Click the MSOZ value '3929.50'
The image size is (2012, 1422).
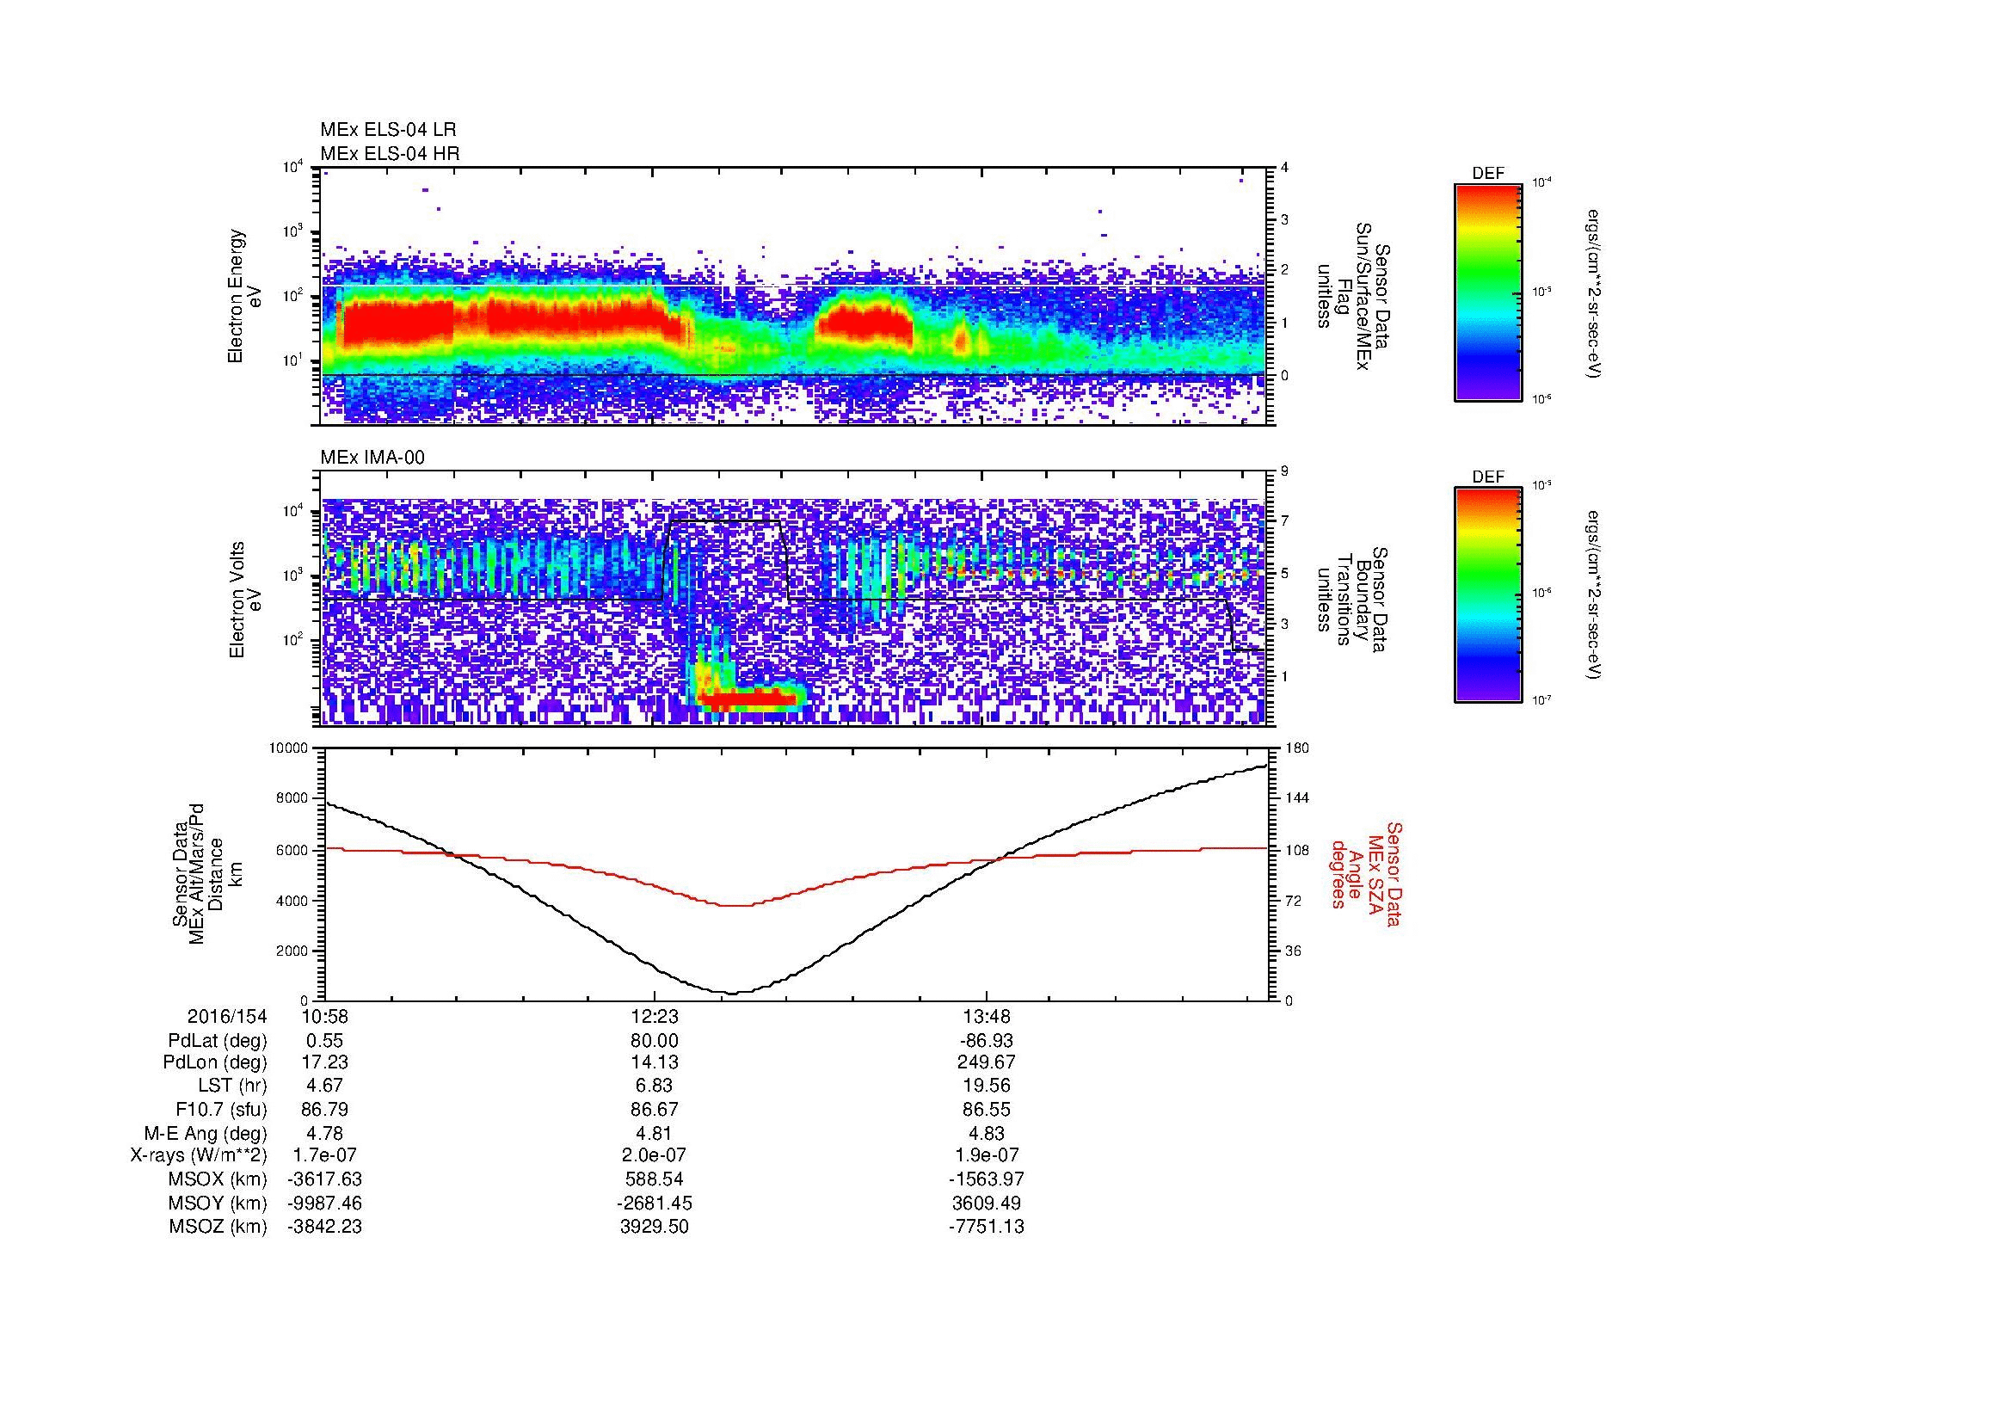(655, 1227)
